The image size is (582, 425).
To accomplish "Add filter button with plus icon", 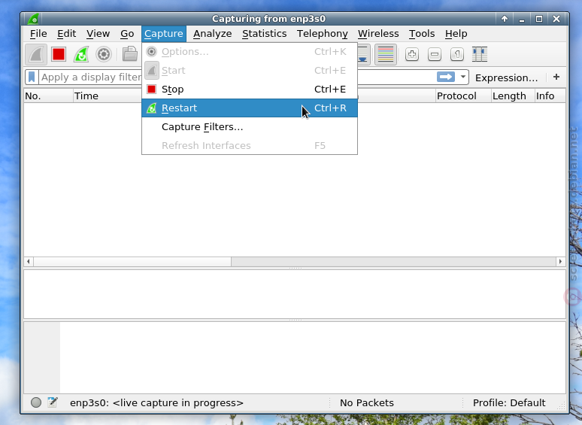I will (556, 77).
